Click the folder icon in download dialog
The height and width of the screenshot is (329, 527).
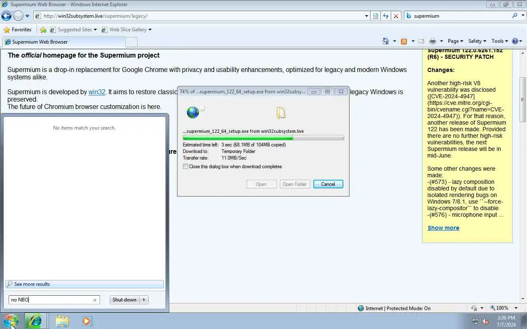(x=281, y=113)
